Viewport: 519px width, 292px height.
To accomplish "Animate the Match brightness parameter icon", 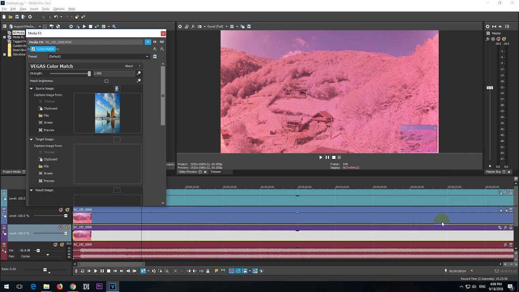I will click(139, 81).
